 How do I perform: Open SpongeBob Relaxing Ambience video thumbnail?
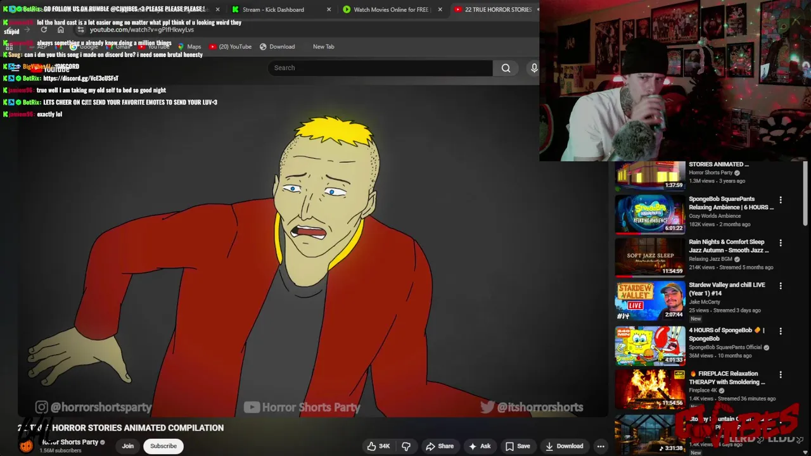[x=650, y=214]
